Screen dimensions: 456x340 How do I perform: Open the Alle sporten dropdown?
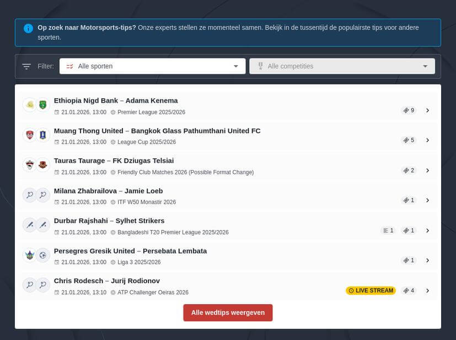[152, 66]
